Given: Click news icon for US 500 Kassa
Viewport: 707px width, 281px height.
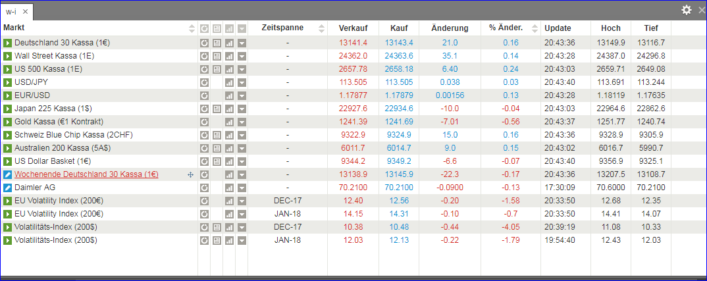Looking at the screenshot, I should click(217, 69).
